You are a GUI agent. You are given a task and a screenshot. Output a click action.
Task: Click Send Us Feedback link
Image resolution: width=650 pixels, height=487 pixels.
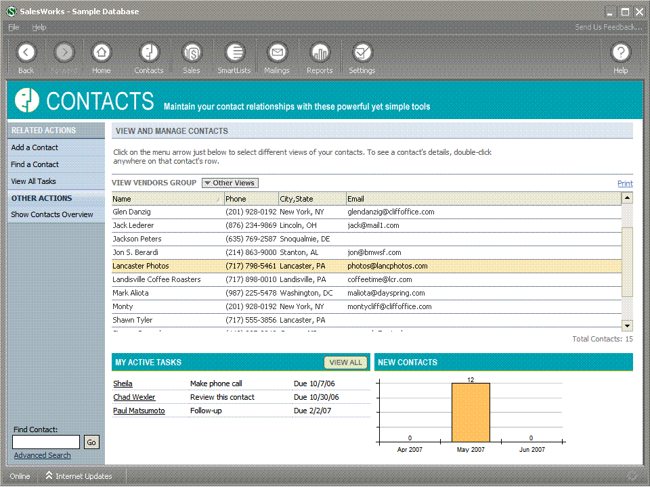coord(609,27)
